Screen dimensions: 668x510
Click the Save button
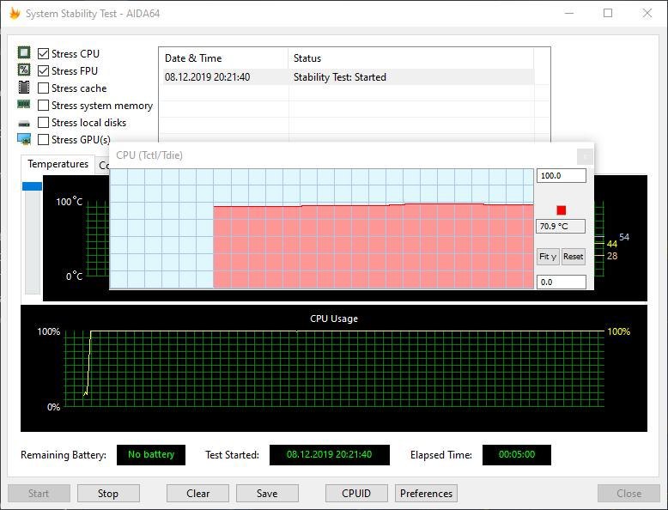(x=267, y=494)
